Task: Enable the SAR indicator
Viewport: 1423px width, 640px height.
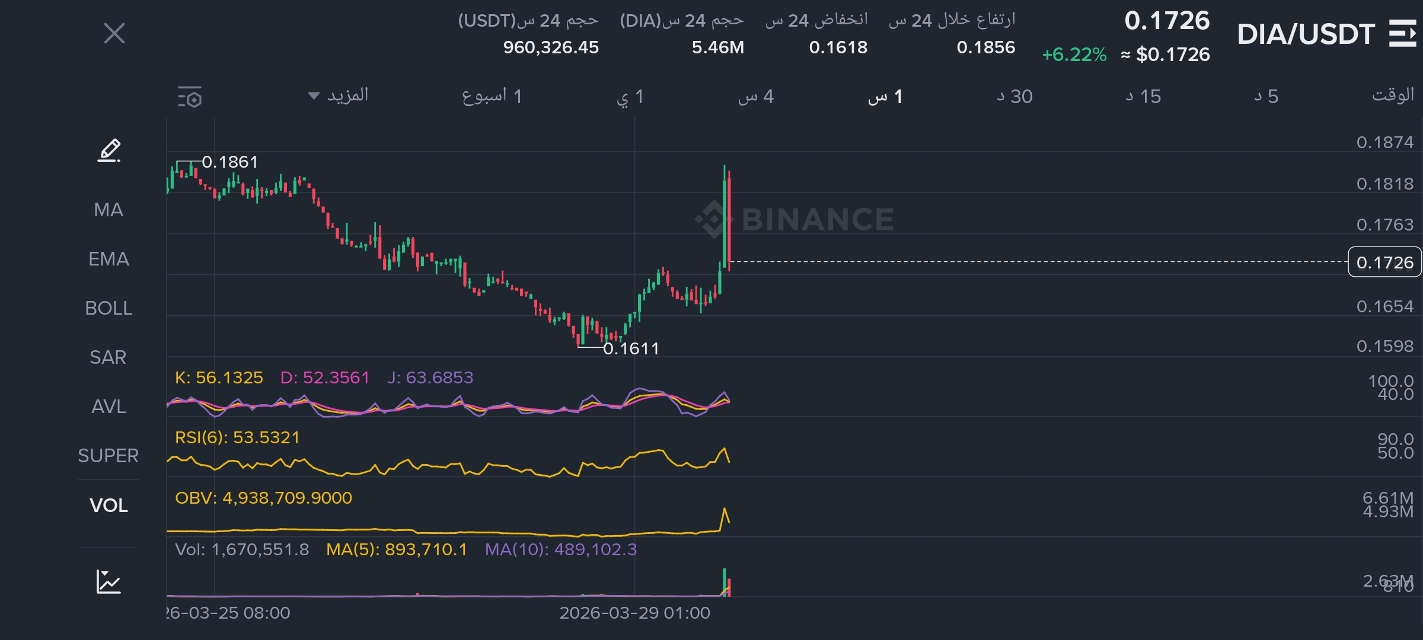Action: point(109,357)
